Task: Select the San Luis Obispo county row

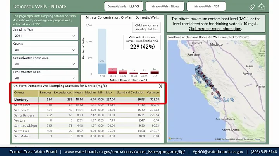Action: coord(87,125)
